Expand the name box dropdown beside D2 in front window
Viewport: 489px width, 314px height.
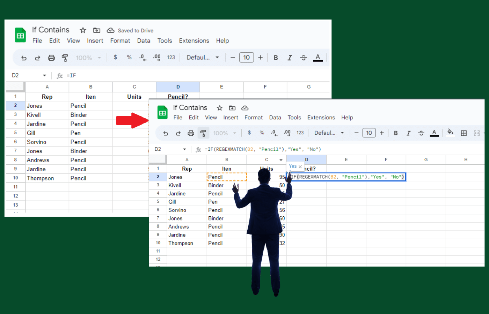(184, 149)
